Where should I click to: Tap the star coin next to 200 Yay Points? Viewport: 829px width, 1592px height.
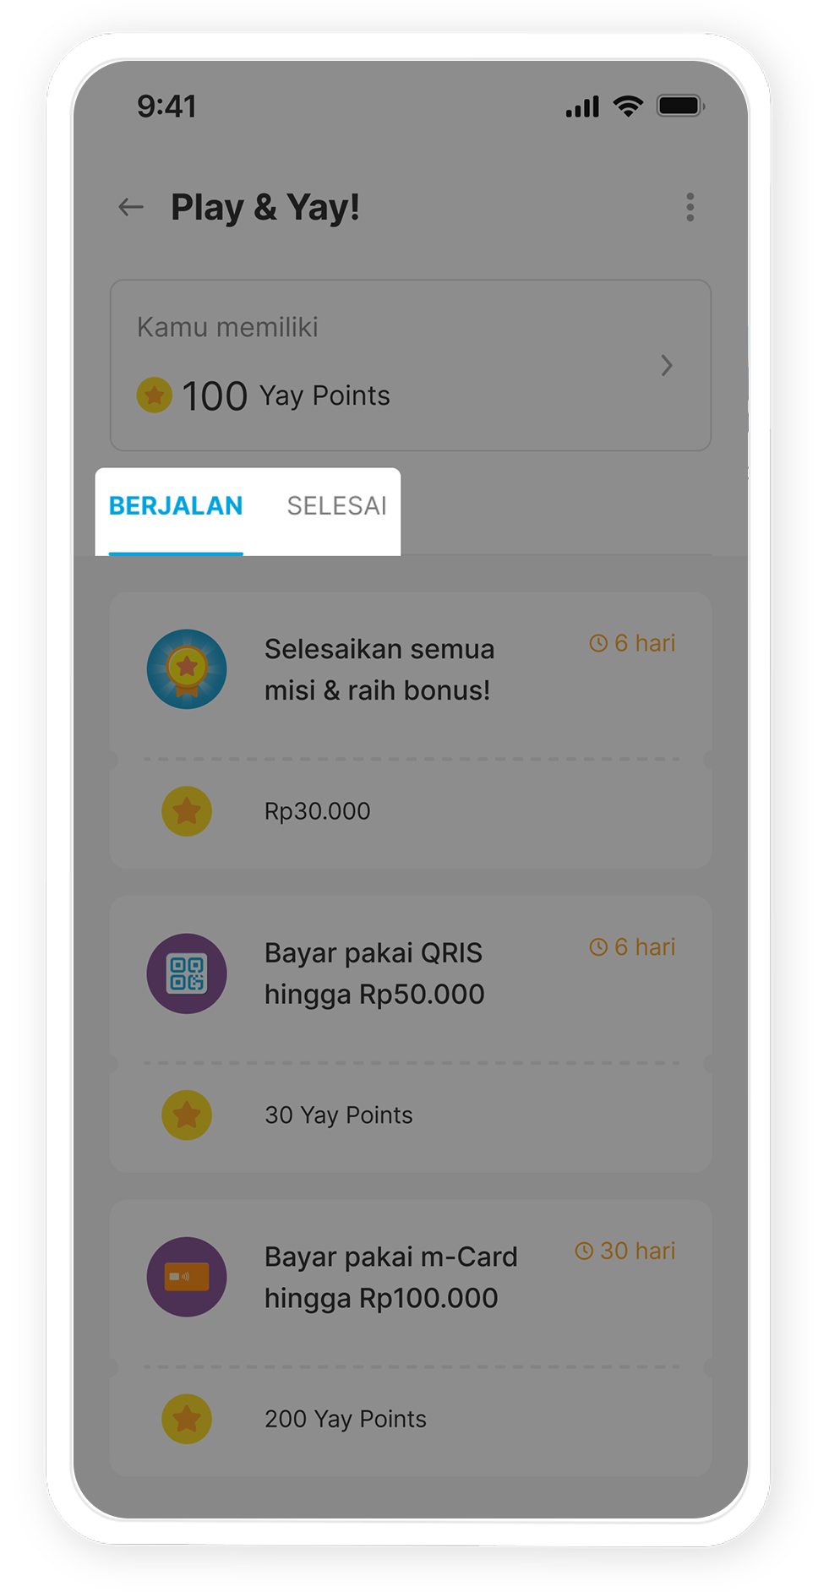coord(187,1419)
